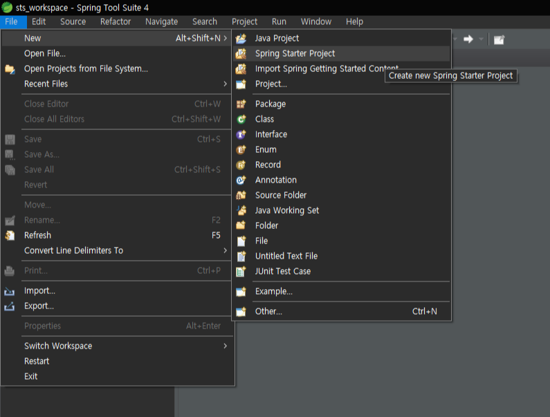The height and width of the screenshot is (417, 550).
Task: Select Enum in New submenu
Action: point(341,150)
